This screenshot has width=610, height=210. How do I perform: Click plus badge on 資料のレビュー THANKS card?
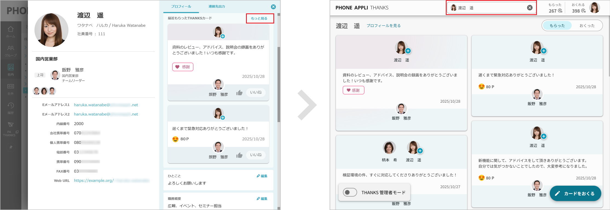tap(408, 51)
